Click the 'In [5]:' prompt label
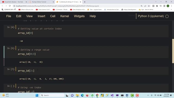The height and width of the screenshot is (98, 174). click(x=11, y=48)
